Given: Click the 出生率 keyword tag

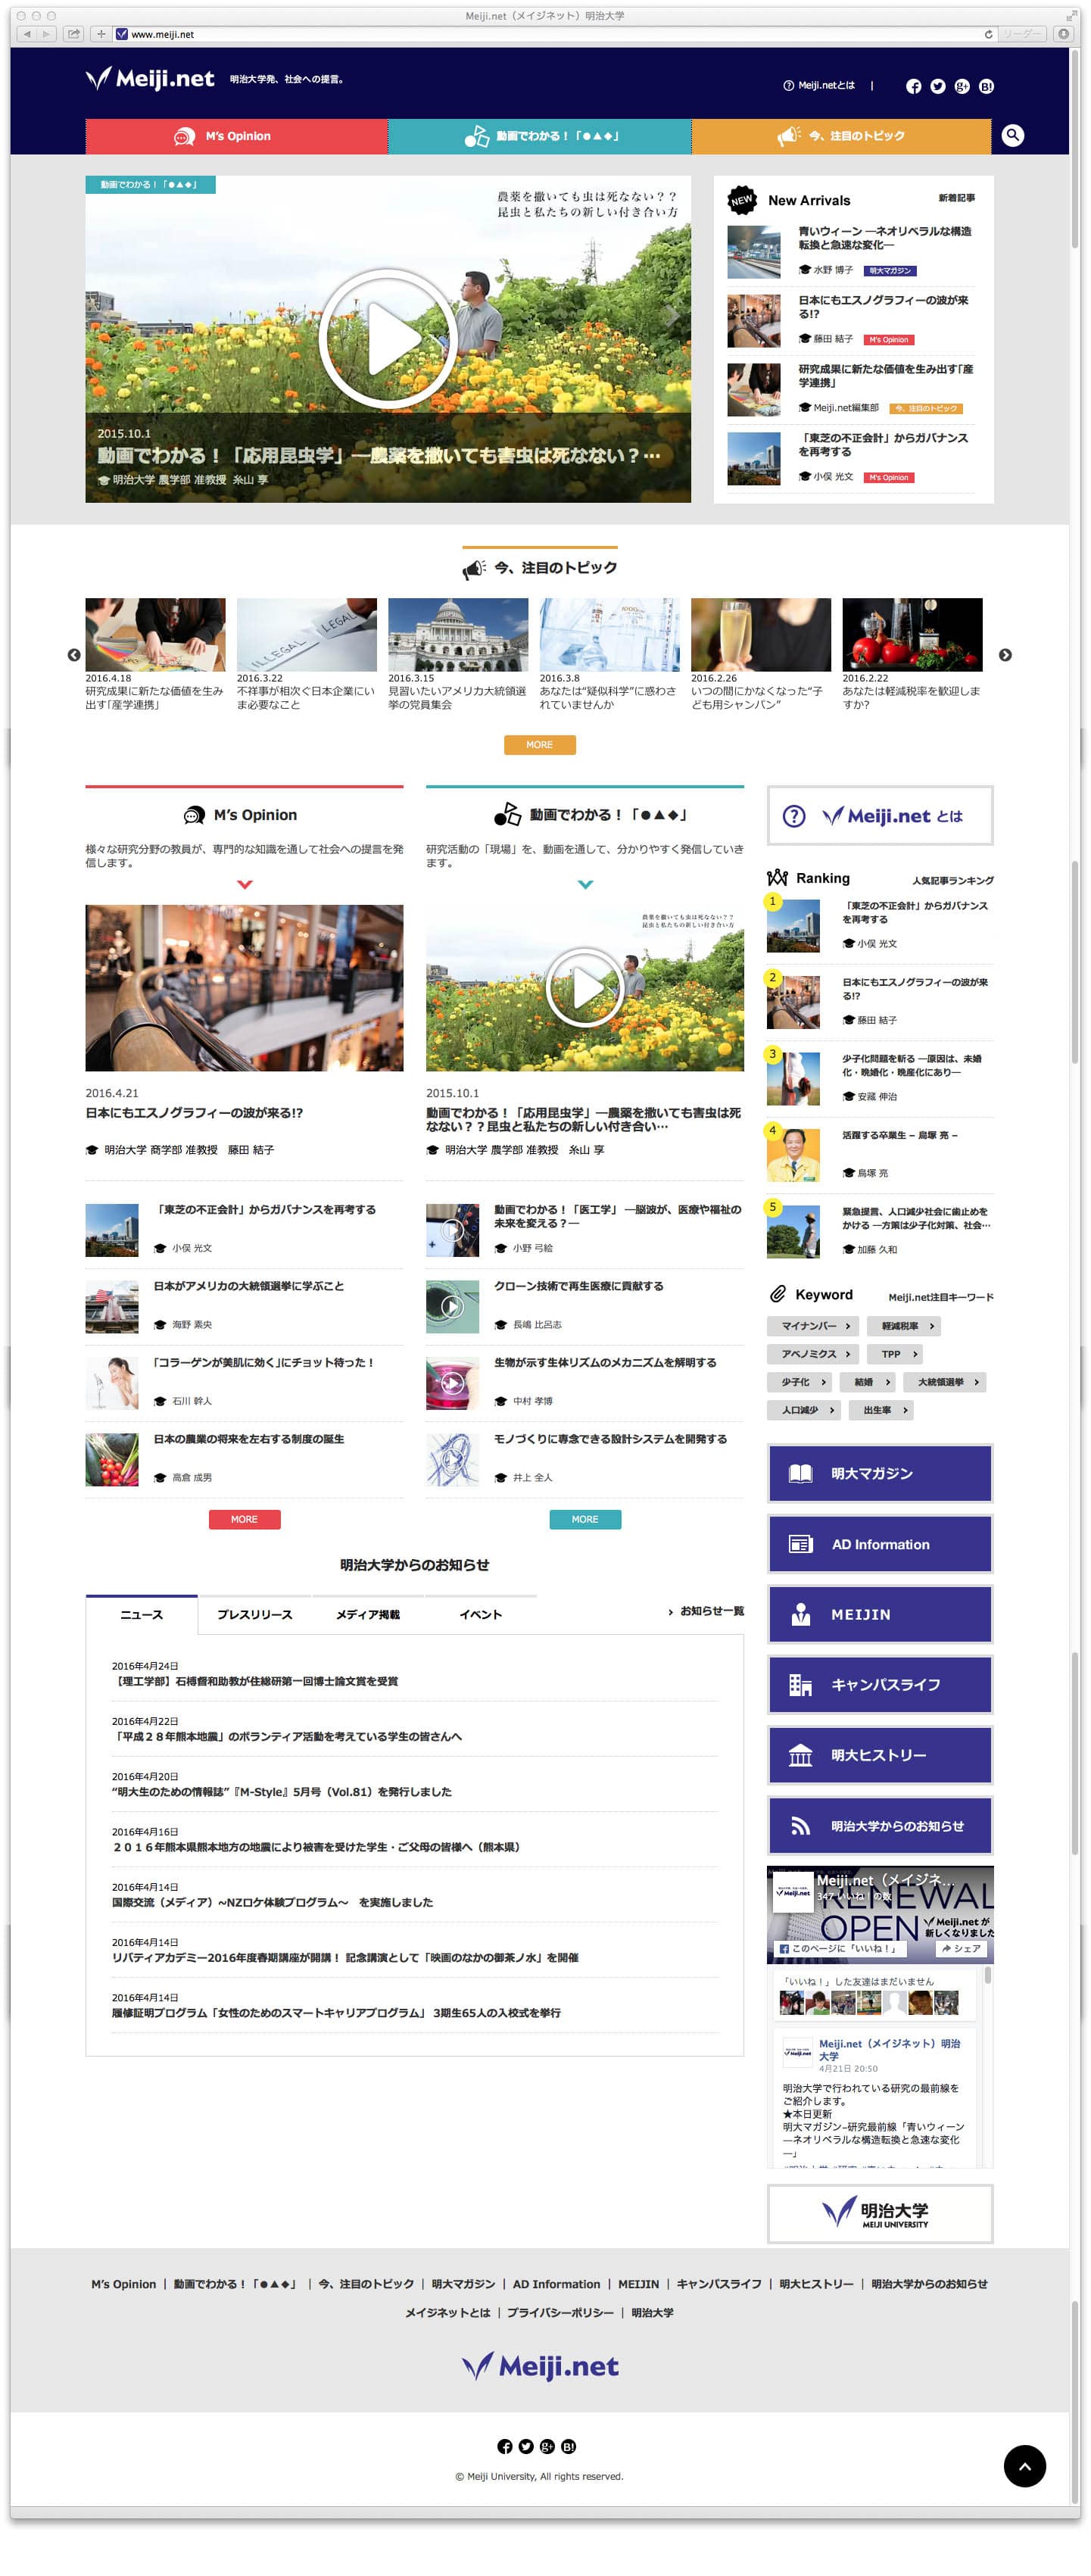Looking at the screenshot, I should 881,1410.
